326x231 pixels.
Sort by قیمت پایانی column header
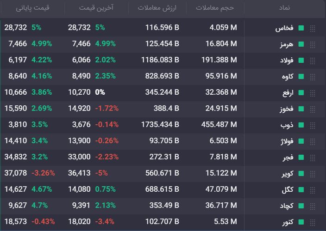click(x=32, y=8)
